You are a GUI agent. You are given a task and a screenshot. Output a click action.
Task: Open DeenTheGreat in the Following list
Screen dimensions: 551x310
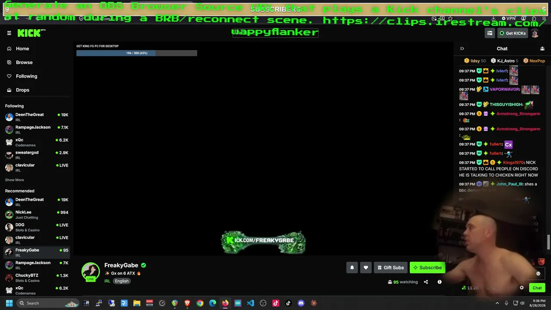(37, 117)
